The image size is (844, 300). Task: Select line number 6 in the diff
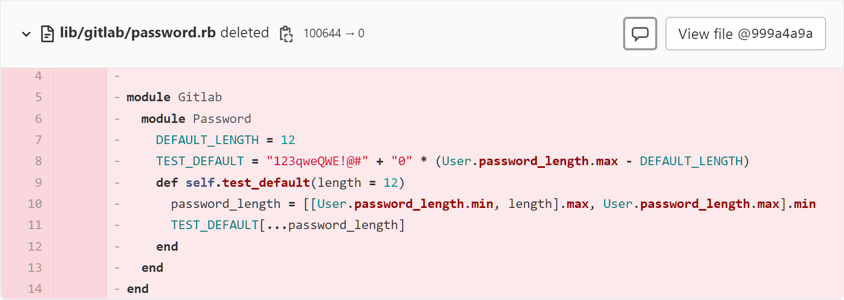pos(38,119)
